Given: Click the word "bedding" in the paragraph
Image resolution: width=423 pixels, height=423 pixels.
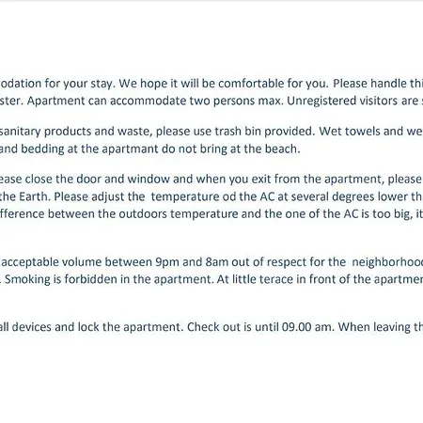Looking at the screenshot, I should 42,149.
